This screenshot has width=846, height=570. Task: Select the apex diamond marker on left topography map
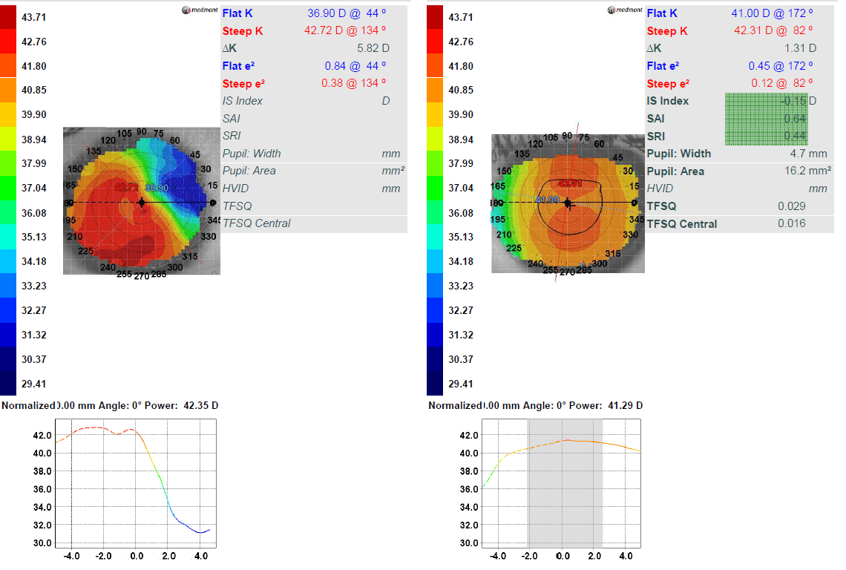(140, 201)
